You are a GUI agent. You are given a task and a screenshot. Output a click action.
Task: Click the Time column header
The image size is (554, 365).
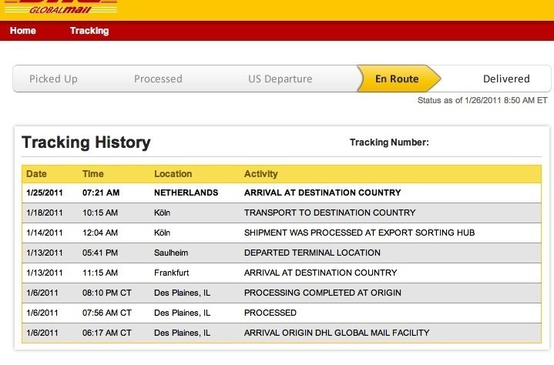[x=93, y=174]
